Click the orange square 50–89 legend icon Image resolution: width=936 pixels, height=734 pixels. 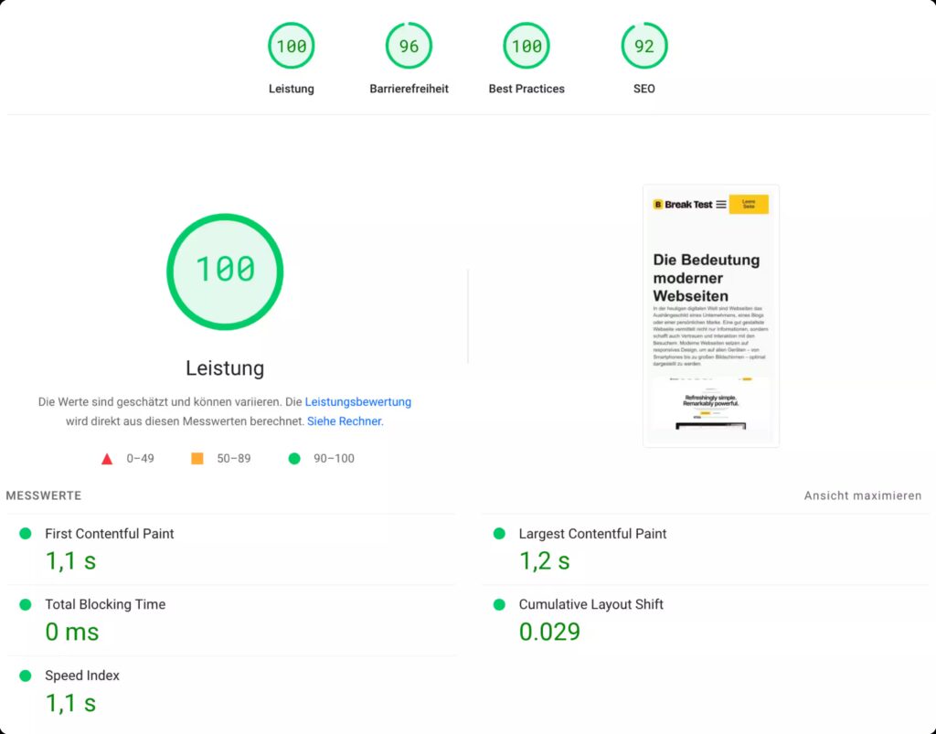pos(197,459)
